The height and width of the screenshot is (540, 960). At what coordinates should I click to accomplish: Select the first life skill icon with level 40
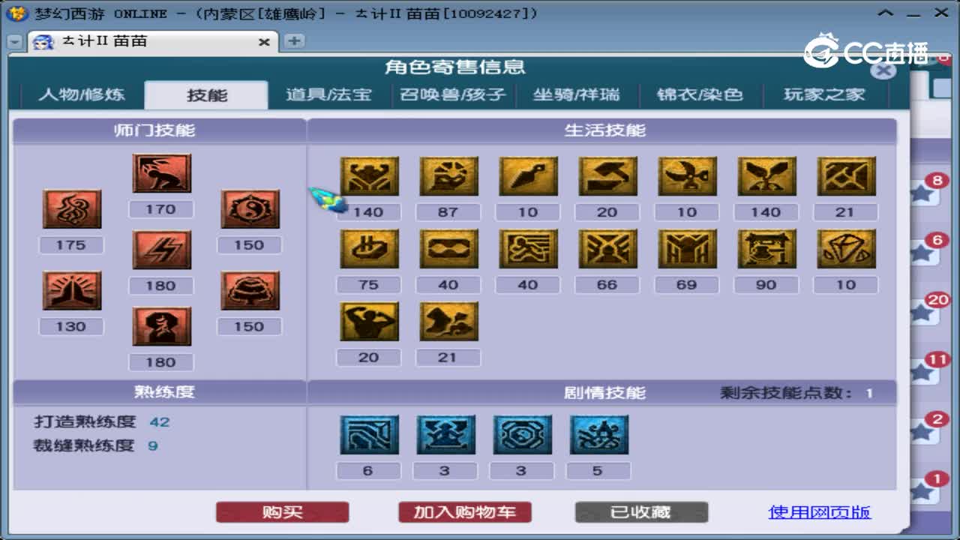tap(448, 249)
